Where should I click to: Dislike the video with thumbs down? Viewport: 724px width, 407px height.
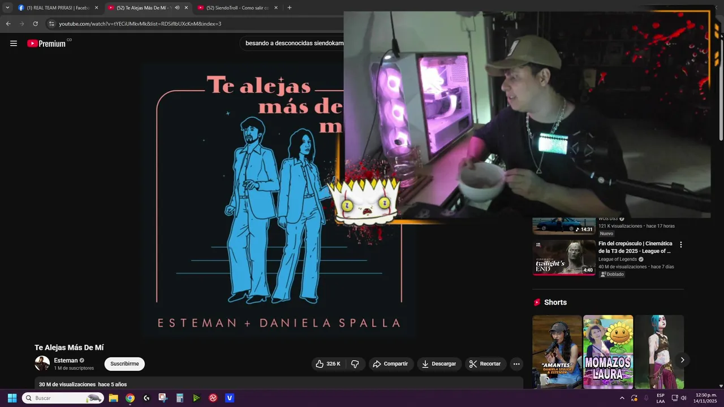[355, 364]
